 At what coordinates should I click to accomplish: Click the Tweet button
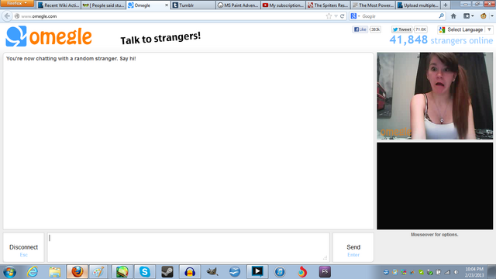pos(401,29)
